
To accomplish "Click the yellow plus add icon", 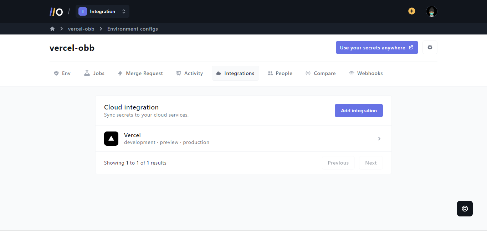I will tap(412, 11).
